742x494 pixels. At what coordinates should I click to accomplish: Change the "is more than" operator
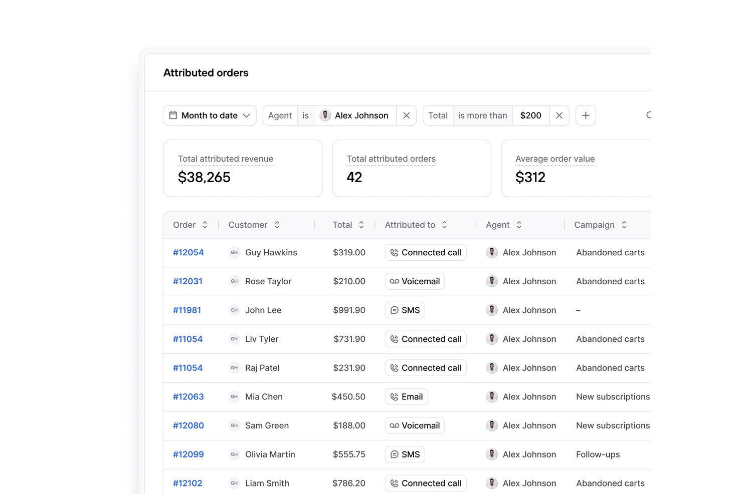pyautogui.click(x=483, y=116)
